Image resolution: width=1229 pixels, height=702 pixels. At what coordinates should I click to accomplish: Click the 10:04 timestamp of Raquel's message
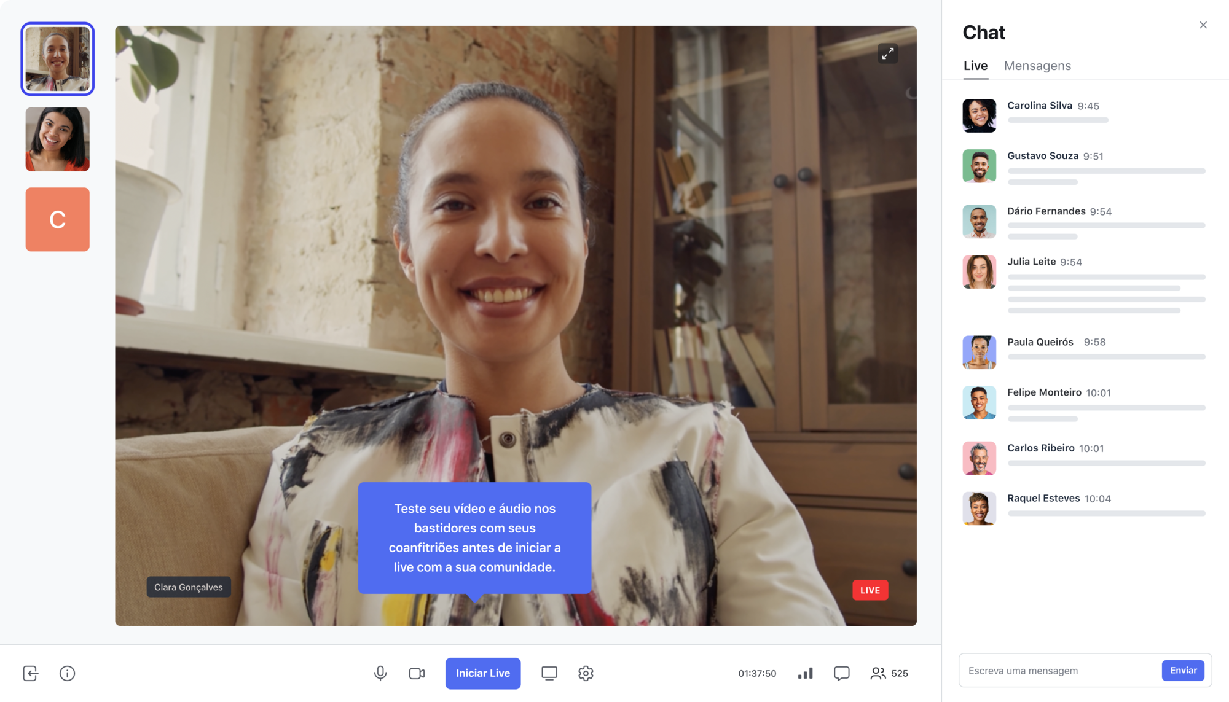[1097, 499]
